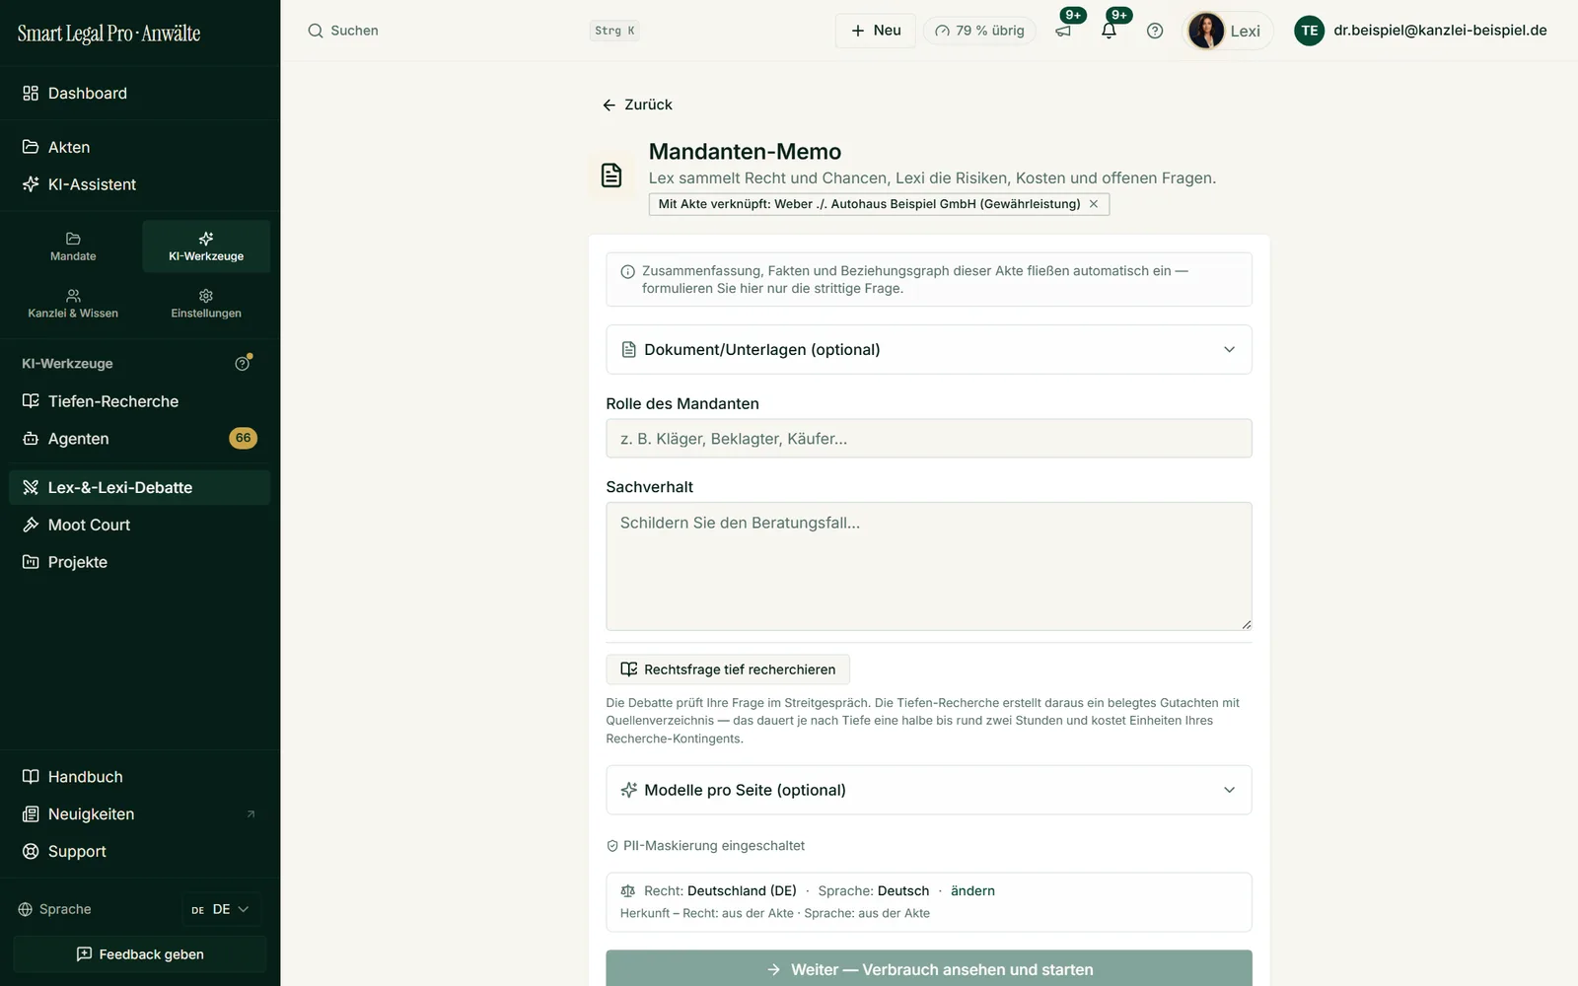This screenshot has height=986, width=1578.
Task: Open Agenten in the sidebar
Action: [140, 439]
